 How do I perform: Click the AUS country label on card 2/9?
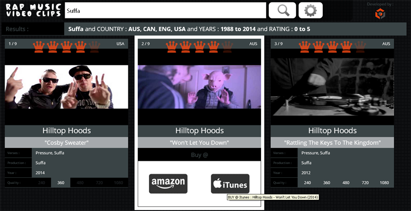[x=253, y=44]
